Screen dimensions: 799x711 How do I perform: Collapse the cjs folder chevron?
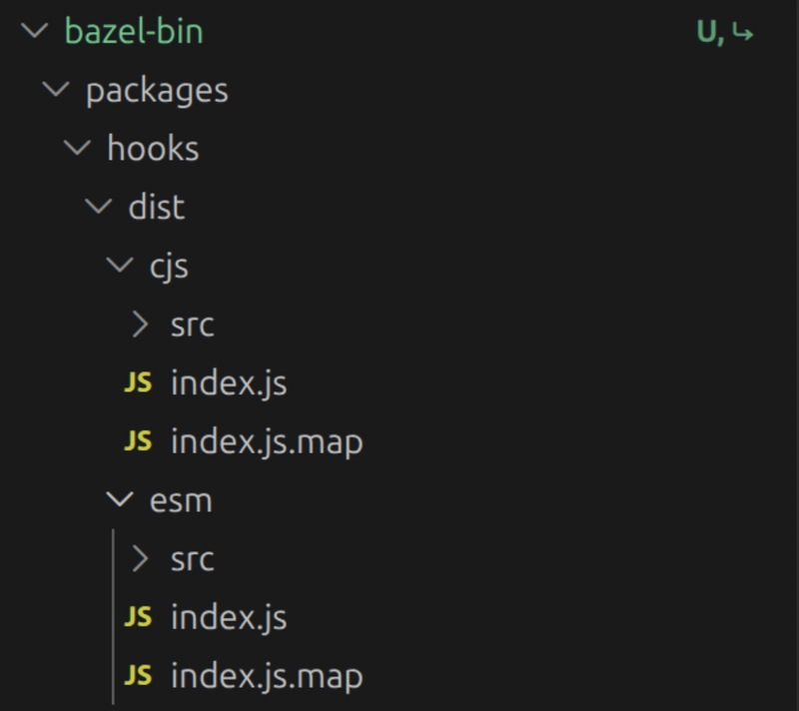coord(120,267)
